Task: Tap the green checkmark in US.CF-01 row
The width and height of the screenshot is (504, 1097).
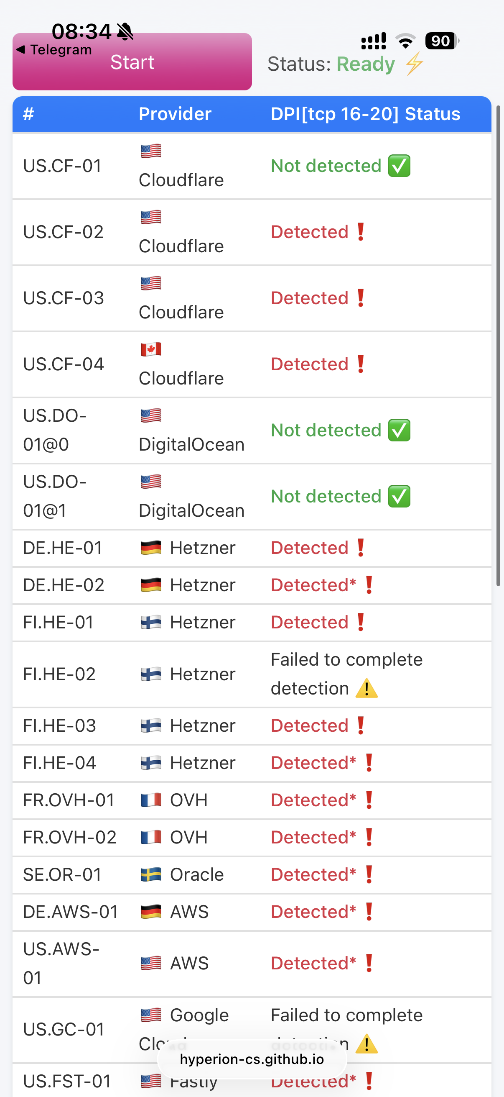Action: (x=399, y=166)
